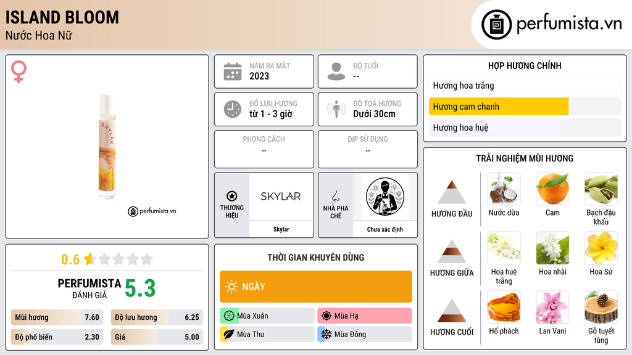This screenshot has width=632, height=355.
Task: Select the pink Mùa Hạ season bar
Action: click(365, 316)
